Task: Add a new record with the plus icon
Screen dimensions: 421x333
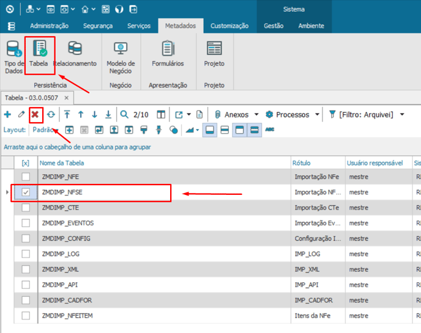Action: pyautogui.click(x=8, y=115)
